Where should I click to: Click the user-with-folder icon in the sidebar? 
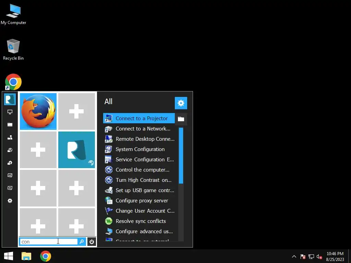coord(10,138)
